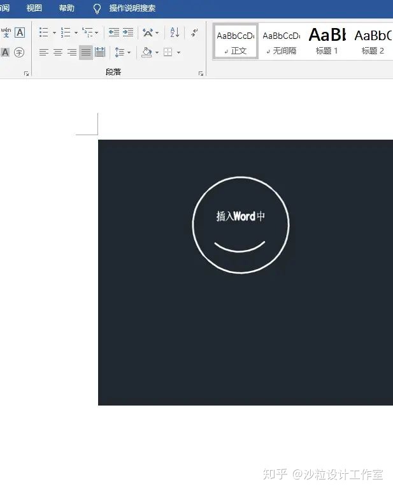
Task: Apply the 正文 style
Action: coord(236,41)
